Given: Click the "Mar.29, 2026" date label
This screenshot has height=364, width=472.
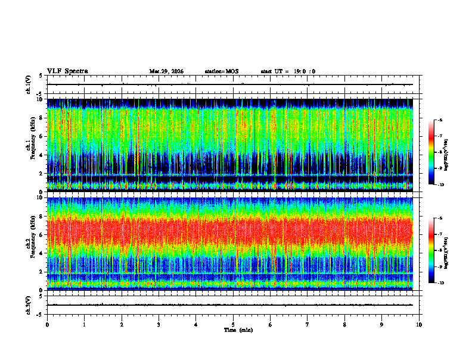Looking at the screenshot, I should tap(166, 71).
